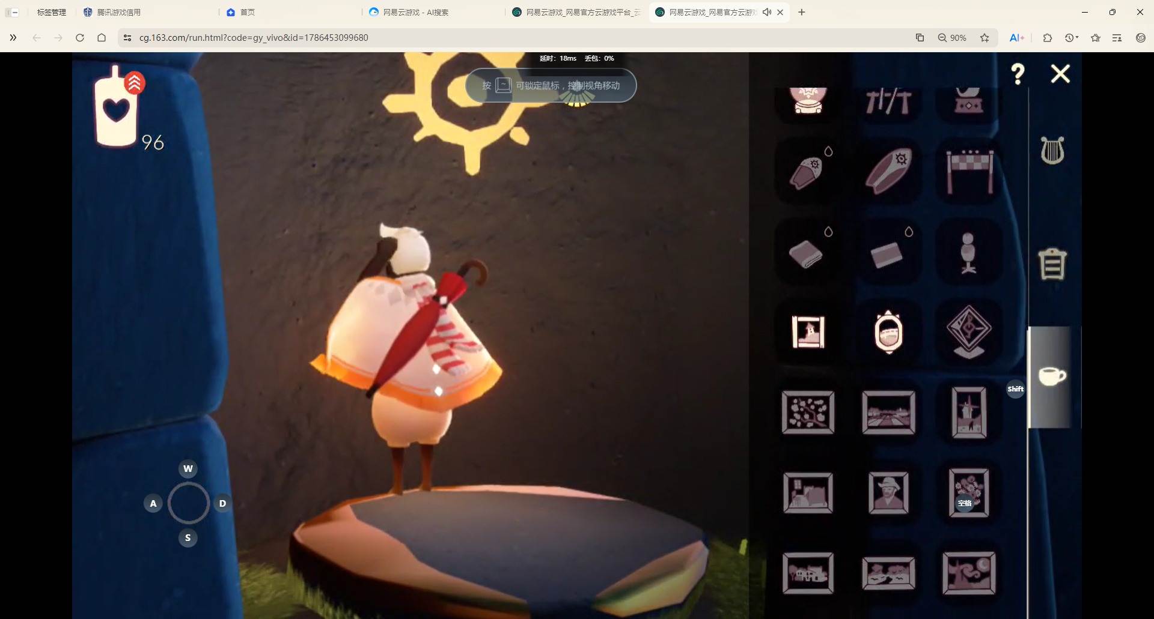Select the flower vase painting
Image resolution: width=1154 pixels, height=619 pixels.
pyautogui.click(x=969, y=492)
